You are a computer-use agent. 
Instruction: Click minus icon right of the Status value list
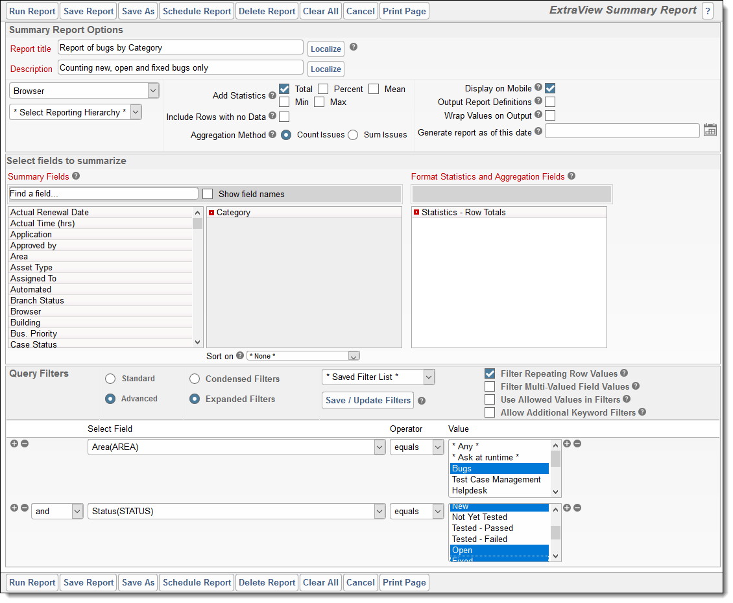click(x=577, y=508)
